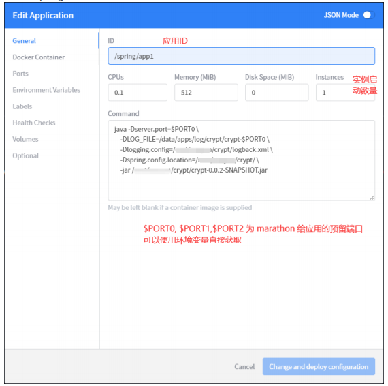This screenshot has height=386, width=388.
Task: Grab the Command textarea resize handle
Action: point(372,198)
